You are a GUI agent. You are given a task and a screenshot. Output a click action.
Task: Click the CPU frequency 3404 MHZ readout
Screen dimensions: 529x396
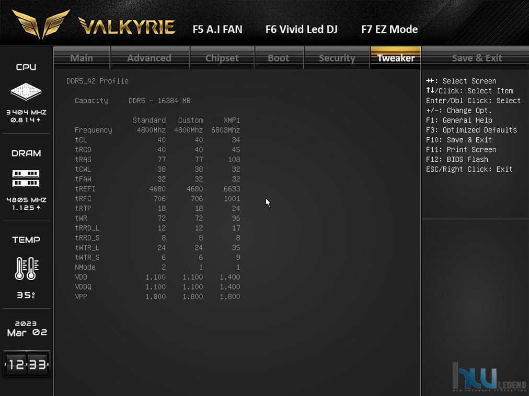26,112
